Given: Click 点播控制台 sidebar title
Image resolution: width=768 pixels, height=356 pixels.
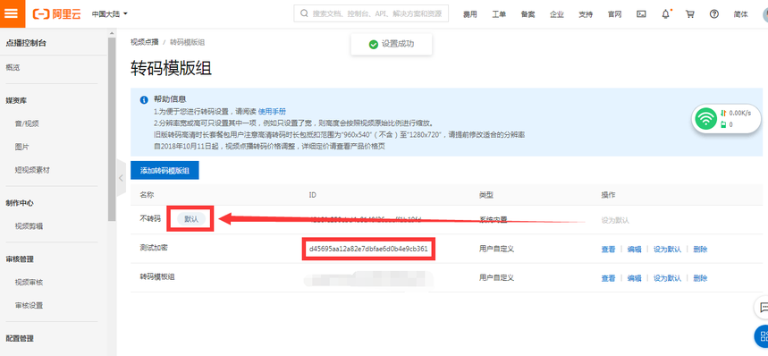Looking at the screenshot, I should pyautogui.click(x=26, y=43).
